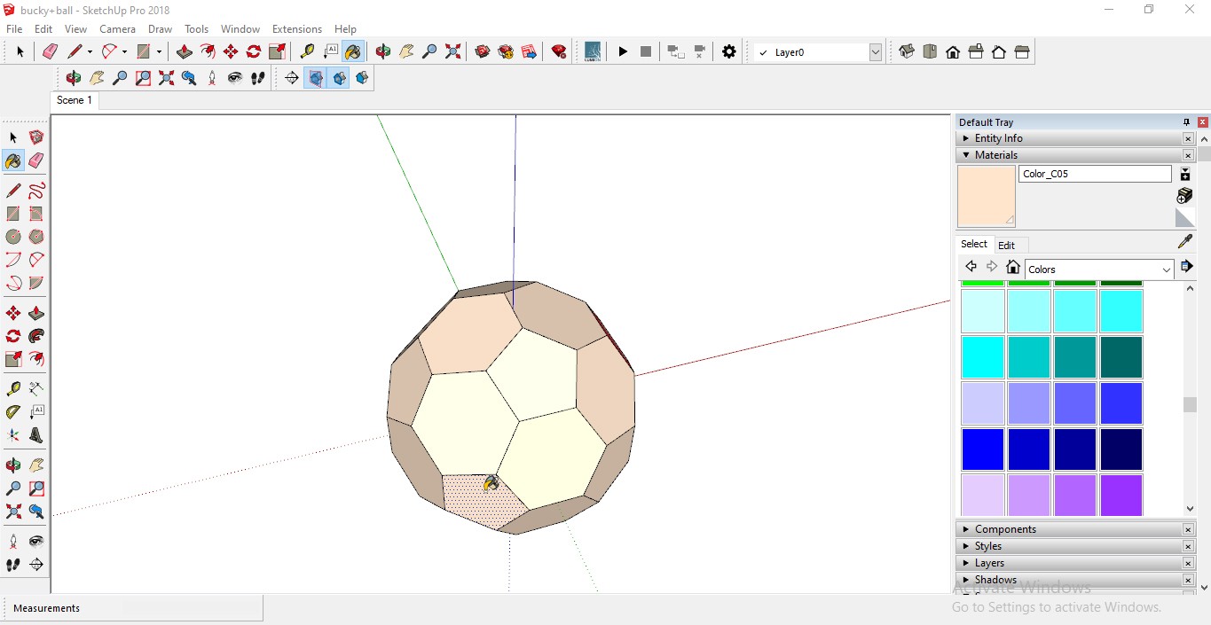Choose the Freehand tool in left toolbar
The width and height of the screenshot is (1211, 625).
(36, 191)
